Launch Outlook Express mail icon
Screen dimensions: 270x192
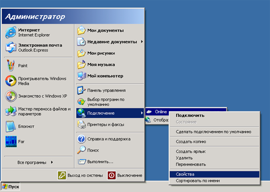[11, 47]
